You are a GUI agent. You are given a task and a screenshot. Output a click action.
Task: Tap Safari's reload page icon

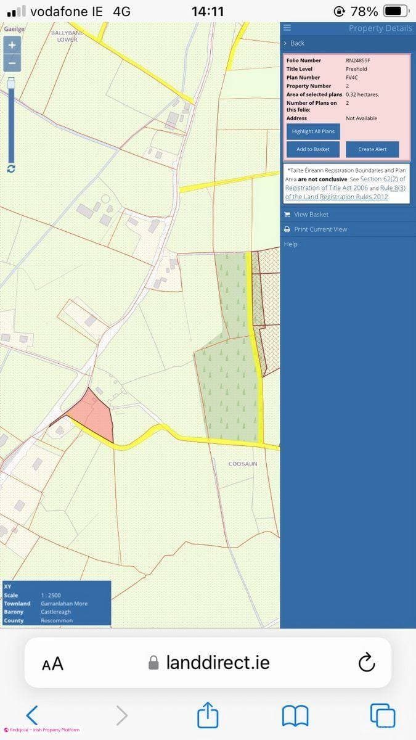point(366,663)
